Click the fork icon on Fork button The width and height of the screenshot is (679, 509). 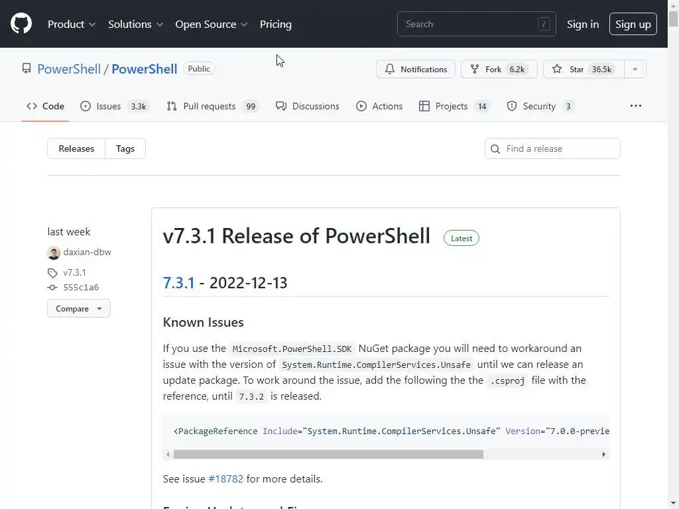[x=475, y=69]
